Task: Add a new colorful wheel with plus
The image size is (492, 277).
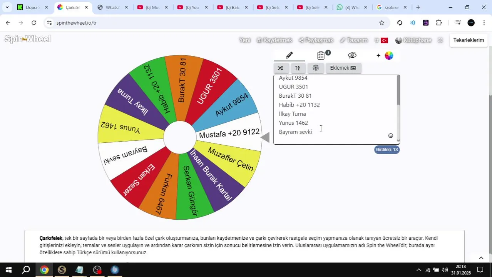Action: coord(385,56)
